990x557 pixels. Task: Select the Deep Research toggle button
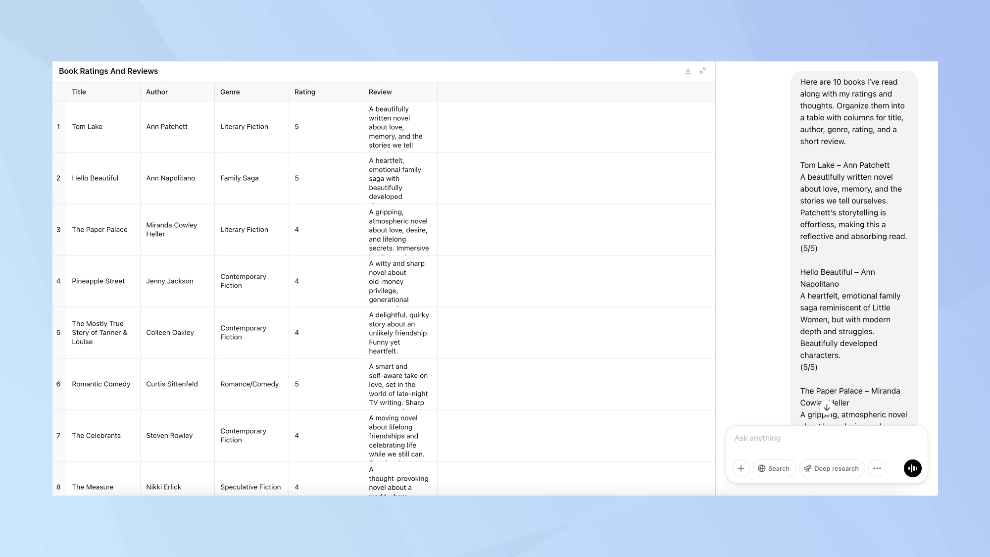point(831,468)
